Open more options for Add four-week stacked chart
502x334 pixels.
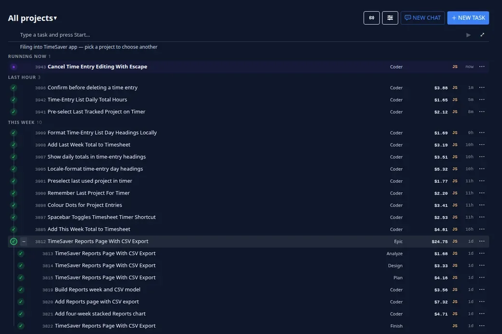pyautogui.click(x=482, y=314)
